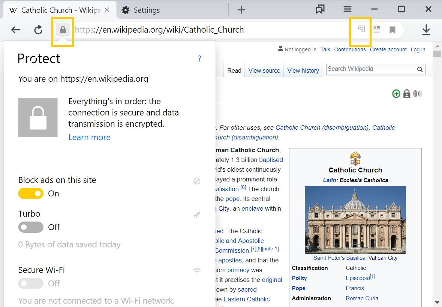This screenshot has height=307, width=442.
Task: Click Learn more in Protect panel
Action: 89,137
